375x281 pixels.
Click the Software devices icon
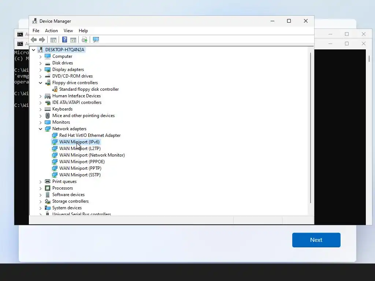coord(48,195)
